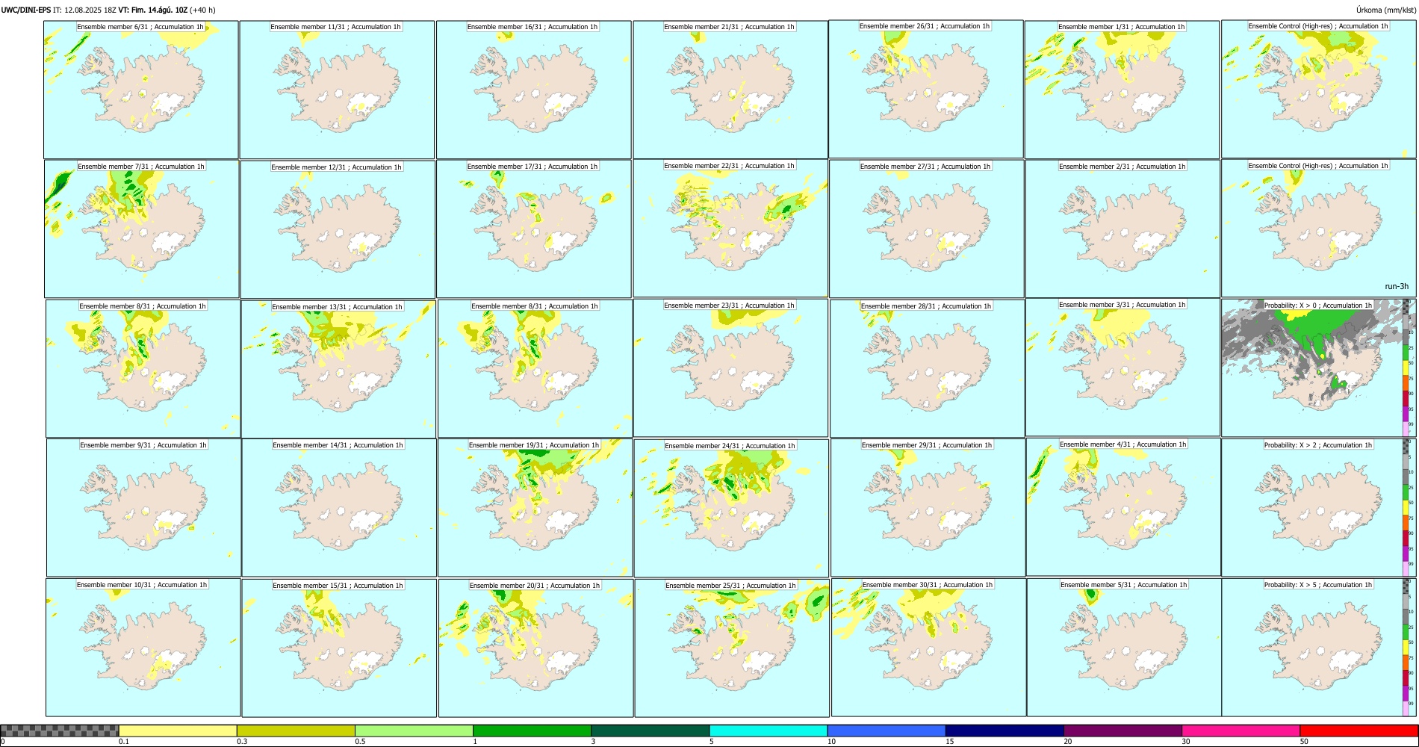This screenshot has height=747, width=1419.
Task: Click the green 1–3 legend swatch
Action: pos(532,731)
